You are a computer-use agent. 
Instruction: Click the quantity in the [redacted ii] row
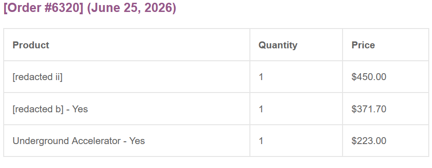click(x=261, y=77)
